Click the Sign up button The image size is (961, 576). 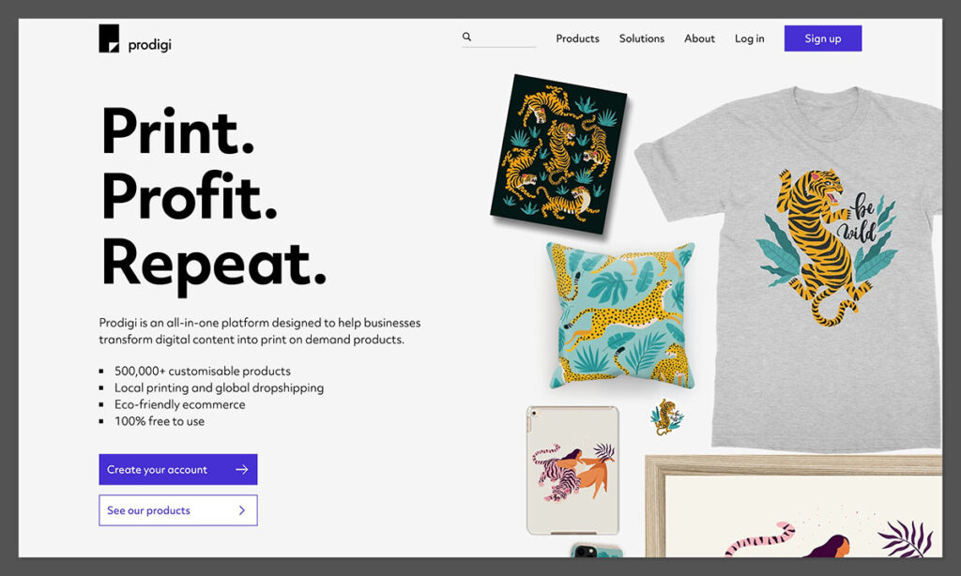pyautogui.click(x=823, y=38)
